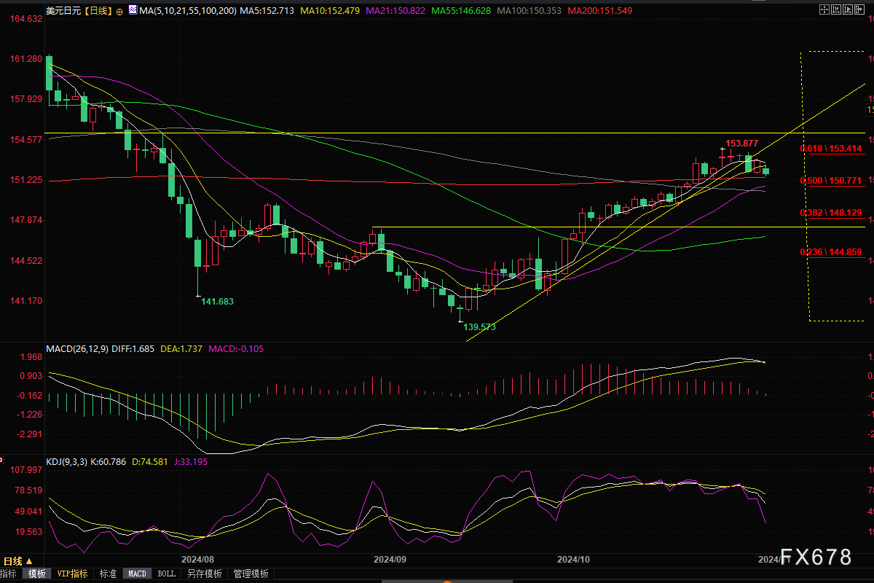
Task: Click the 另存模板 button
Action: pyautogui.click(x=205, y=574)
